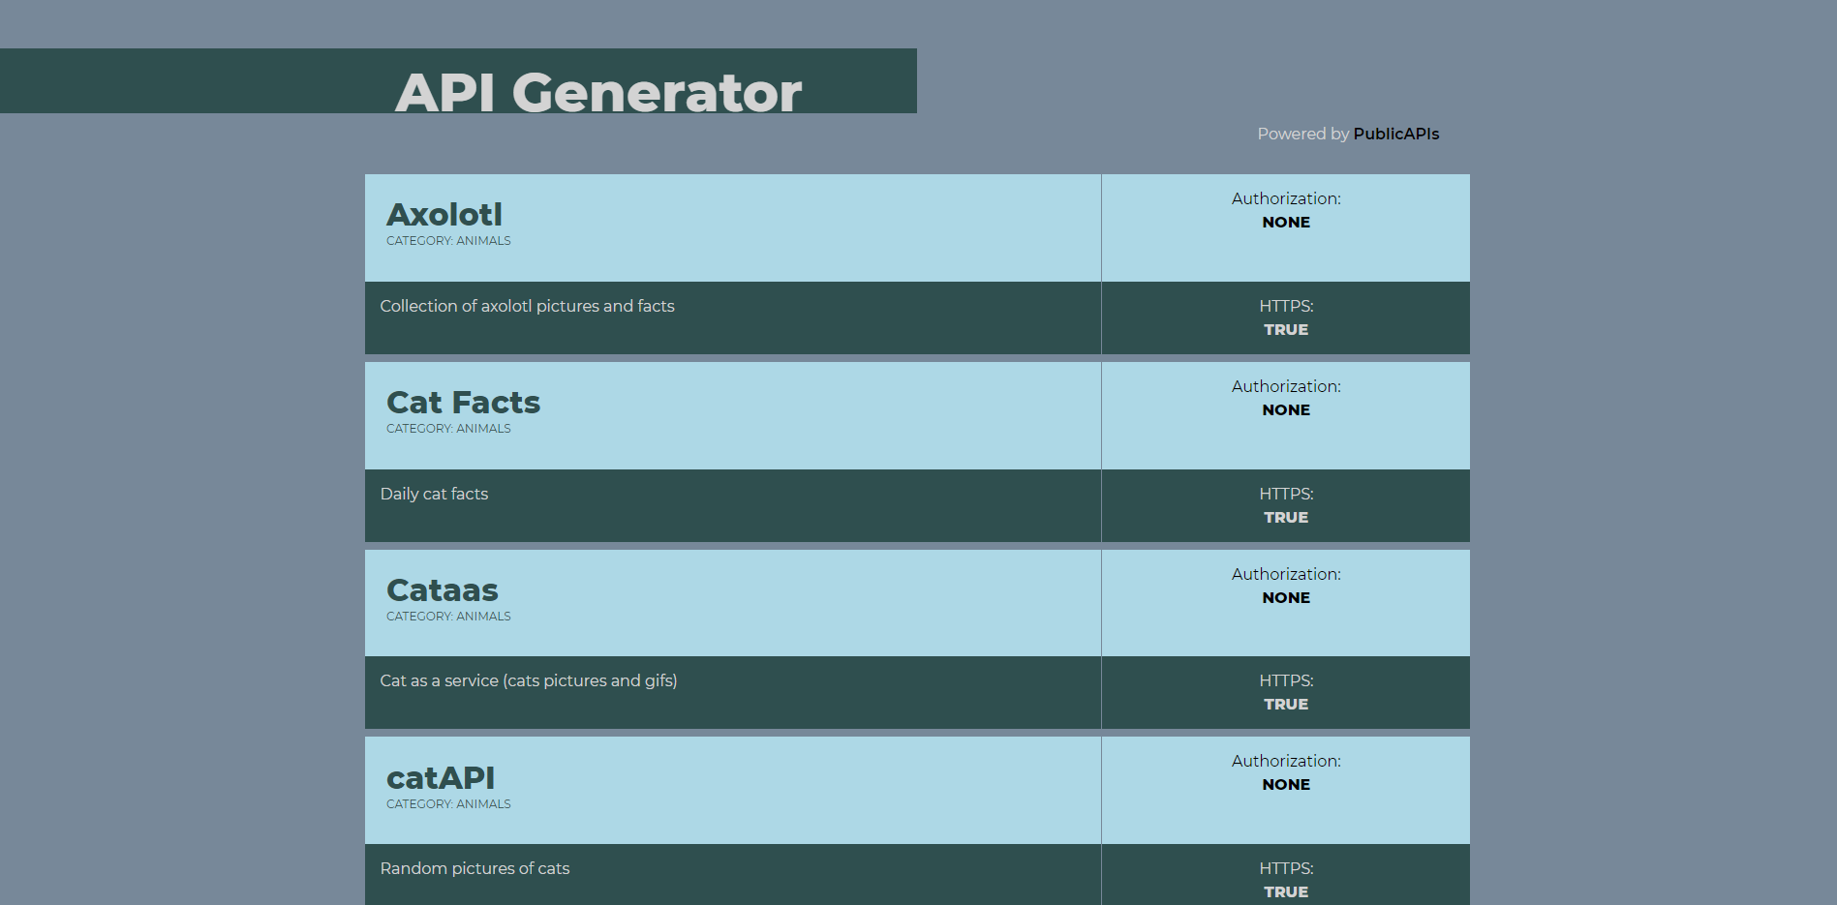The width and height of the screenshot is (1837, 905).
Task: Select the Axolotl API name
Action: 444,214
